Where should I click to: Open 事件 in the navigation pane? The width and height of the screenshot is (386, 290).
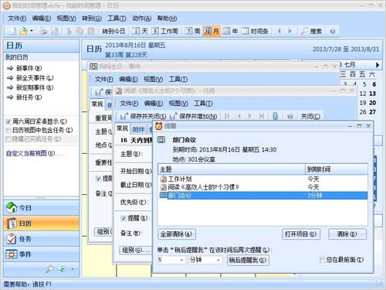coord(41,254)
